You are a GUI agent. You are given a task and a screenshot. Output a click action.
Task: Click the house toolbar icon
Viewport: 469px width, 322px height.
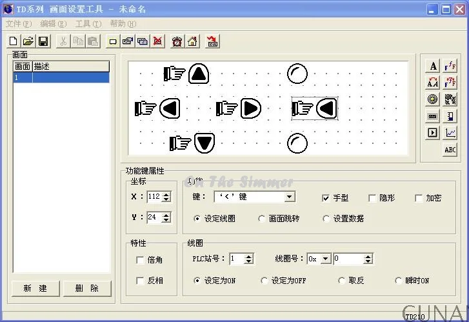(192, 41)
